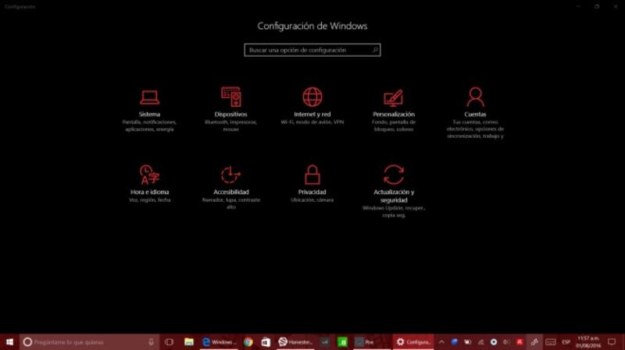Open Actualización y seguridad settings
Image resolution: width=625 pixels, height=350 pixels.
(394, 175)
